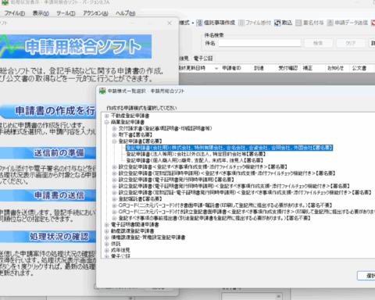The width and height of the screenshot is (375, 300).
Task: Expand the 不動産登記申請書 tree node
Action: coord(106,116)
